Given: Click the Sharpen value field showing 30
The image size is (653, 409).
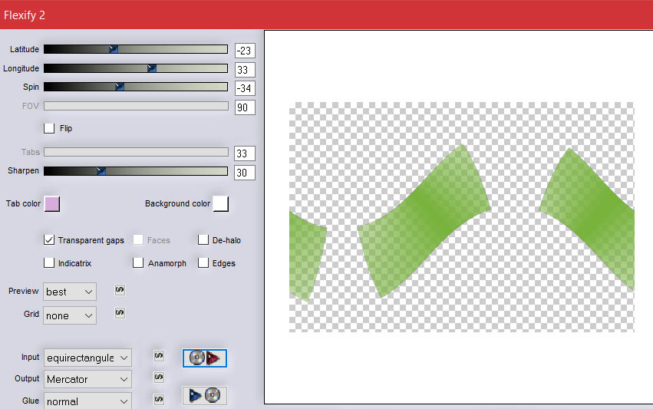Looking at the screenshot, I should tap(245, 173).
